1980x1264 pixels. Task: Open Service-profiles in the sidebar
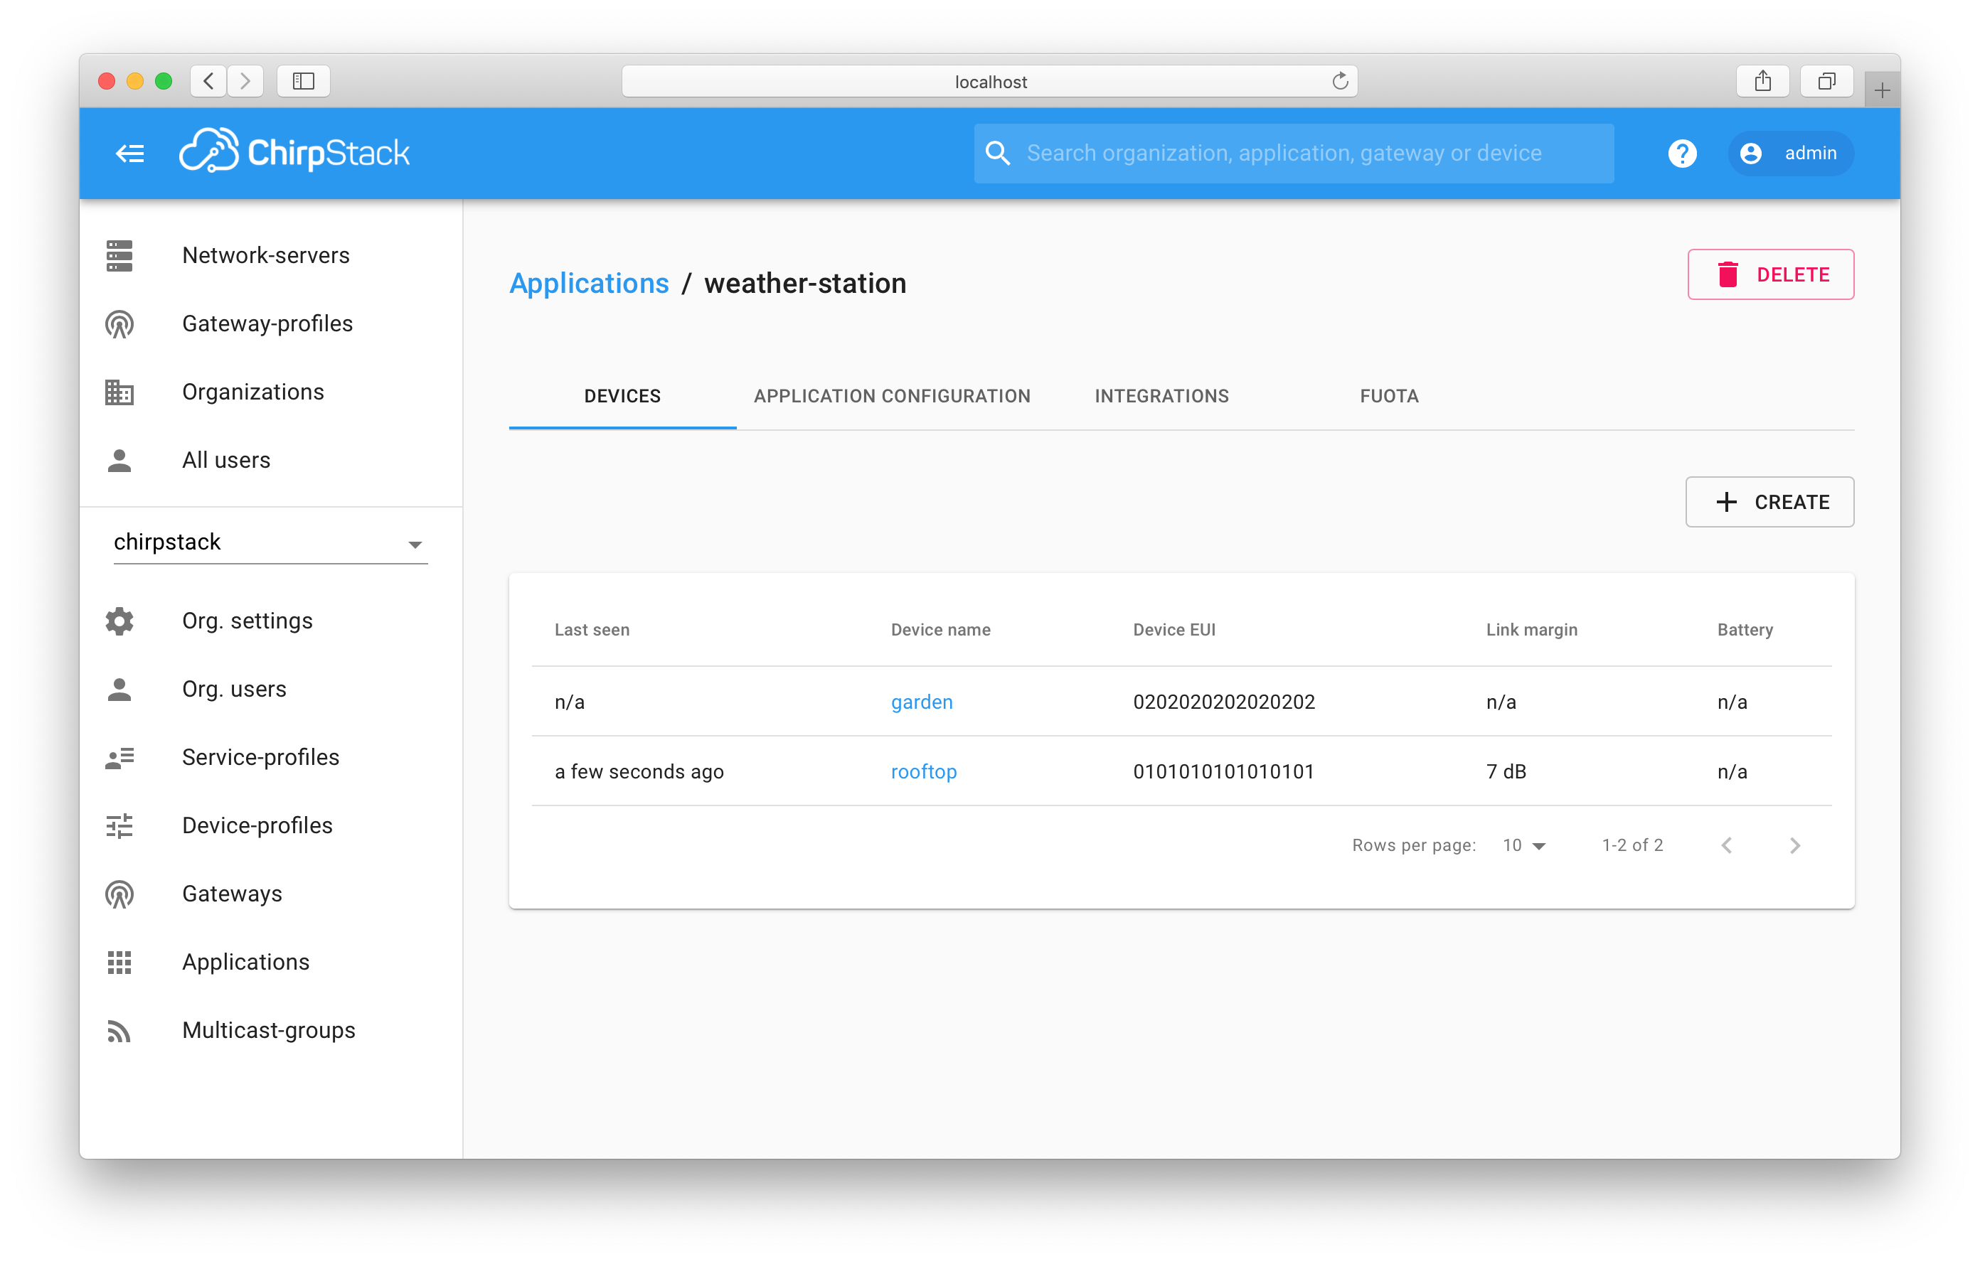tap(270, 757)
